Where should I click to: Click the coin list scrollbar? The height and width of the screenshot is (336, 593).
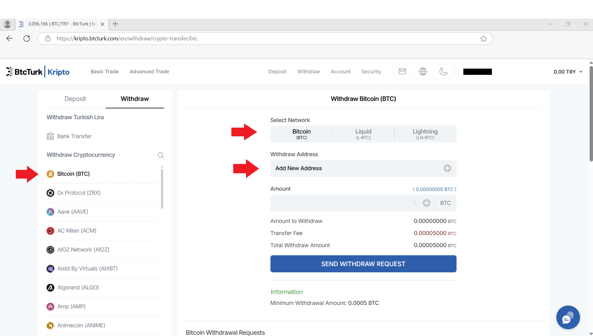point(162,188)
